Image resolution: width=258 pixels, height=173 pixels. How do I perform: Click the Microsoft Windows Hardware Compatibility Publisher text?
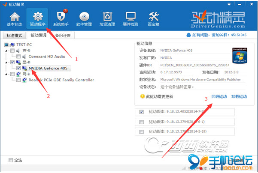[200, 80]
